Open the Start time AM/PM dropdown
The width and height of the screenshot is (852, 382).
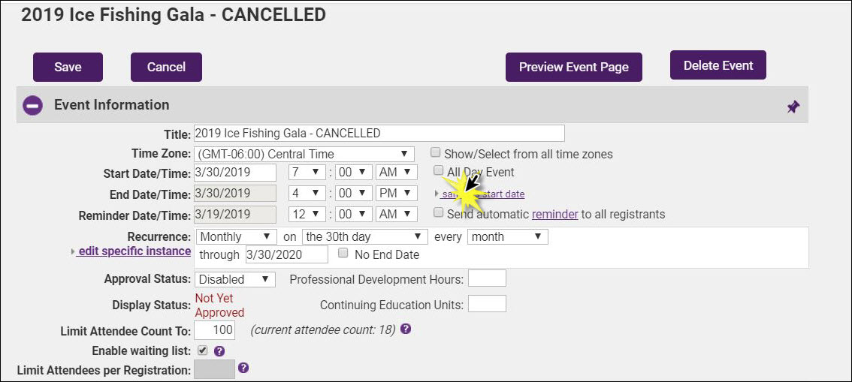(396, 173)
